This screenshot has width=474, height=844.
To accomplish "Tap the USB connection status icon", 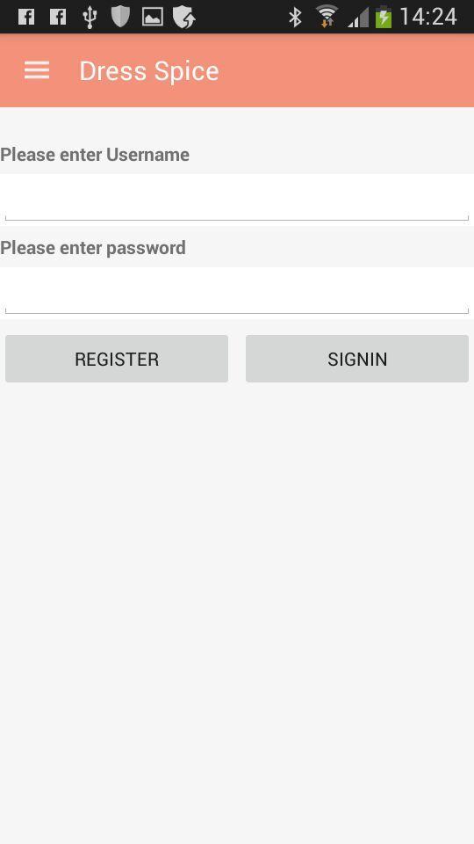I will [90, 18].
